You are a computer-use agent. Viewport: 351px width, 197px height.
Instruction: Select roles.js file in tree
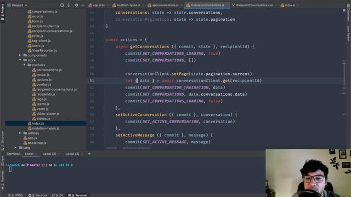(x=38, y=36)
